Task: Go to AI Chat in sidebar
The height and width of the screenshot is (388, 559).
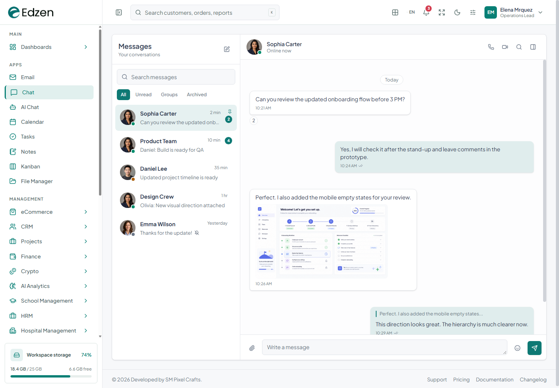Action: click(x=49, y=107)
